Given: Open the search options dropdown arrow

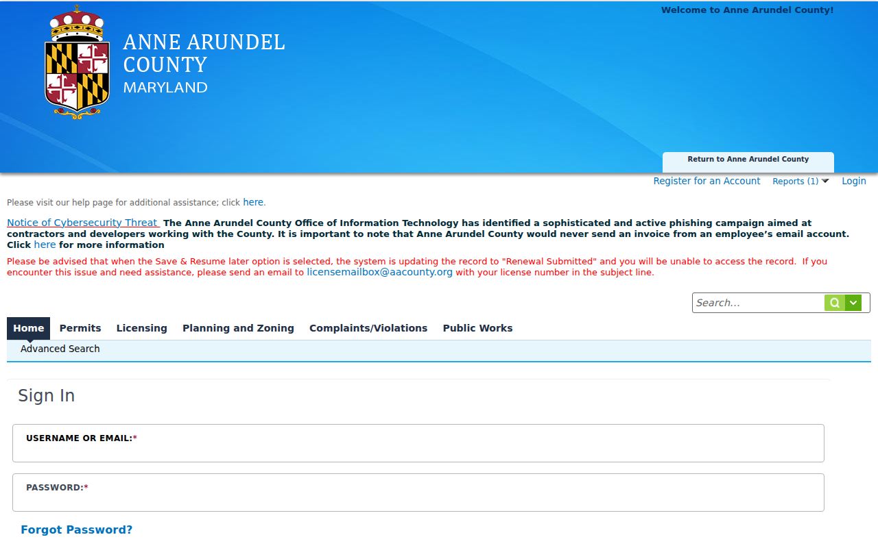Looking at the screenshot, I should click(853, 303).
